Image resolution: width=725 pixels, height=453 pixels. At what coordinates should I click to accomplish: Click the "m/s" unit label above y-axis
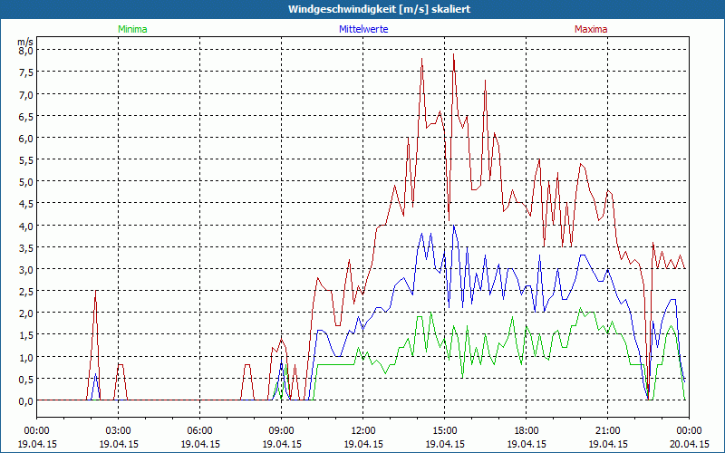24,41
